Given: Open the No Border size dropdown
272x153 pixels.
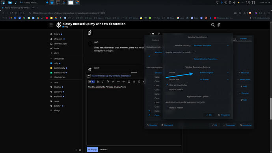Looking at the screenshot, I should [x=214, y=79].
